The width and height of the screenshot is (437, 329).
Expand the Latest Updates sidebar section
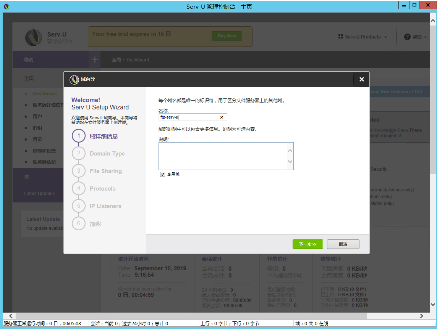[x=38, y=194]
